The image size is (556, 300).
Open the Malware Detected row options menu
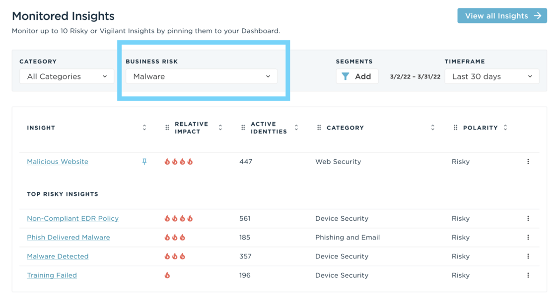point(528,256)
